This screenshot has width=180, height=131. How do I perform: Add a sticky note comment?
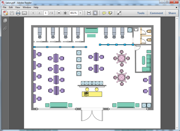coord(104,13)
